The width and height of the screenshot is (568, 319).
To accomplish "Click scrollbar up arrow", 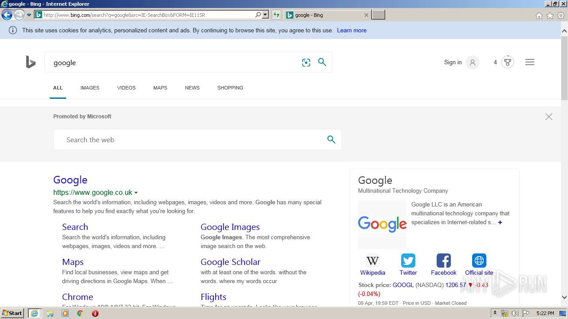I will pyautogui.click(x=564, y=31).
